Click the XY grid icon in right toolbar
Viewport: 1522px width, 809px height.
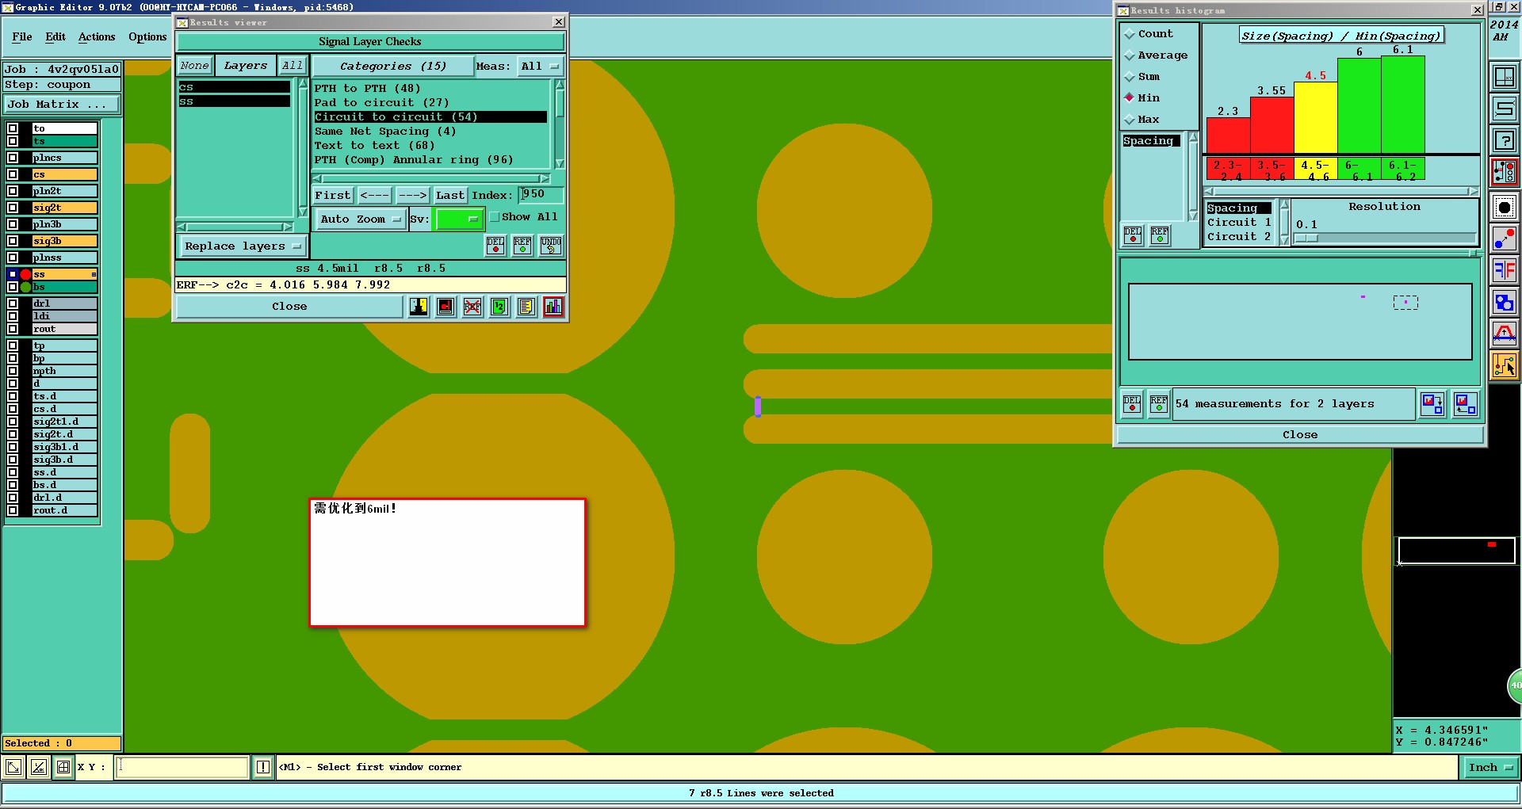1504,77
